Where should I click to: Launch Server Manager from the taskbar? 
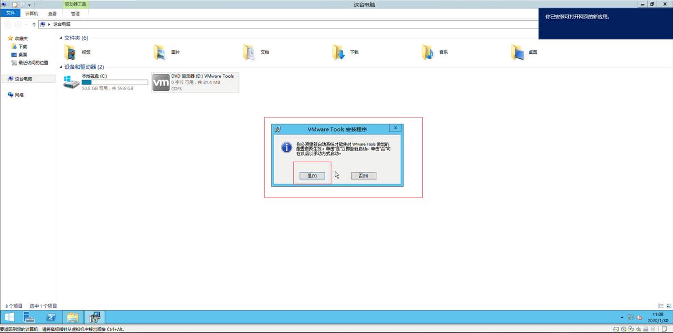point(28,317)
